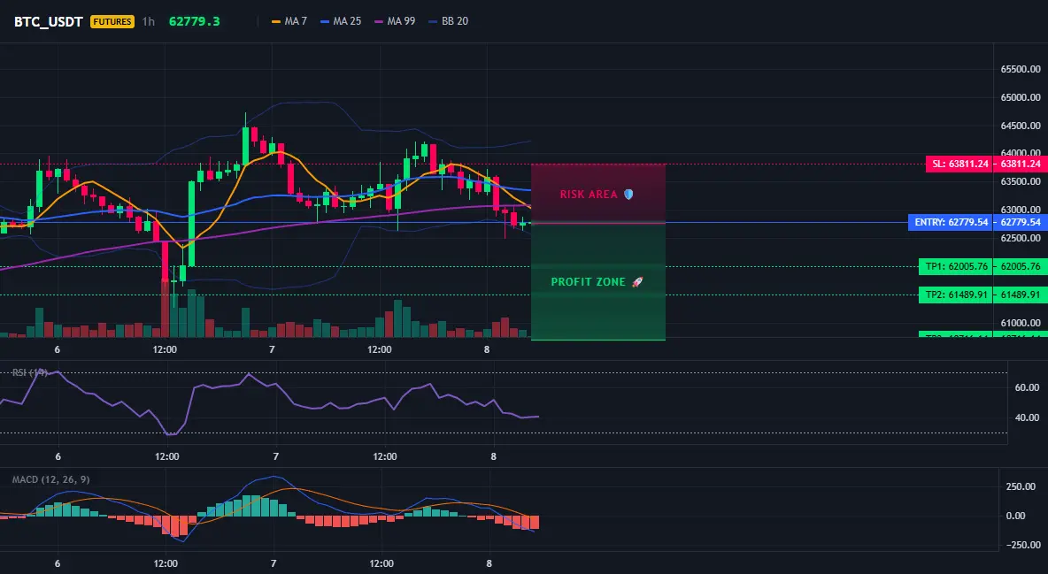
Task: Click the green 61489.91 price axis tag
Action: coord(1021,295)
